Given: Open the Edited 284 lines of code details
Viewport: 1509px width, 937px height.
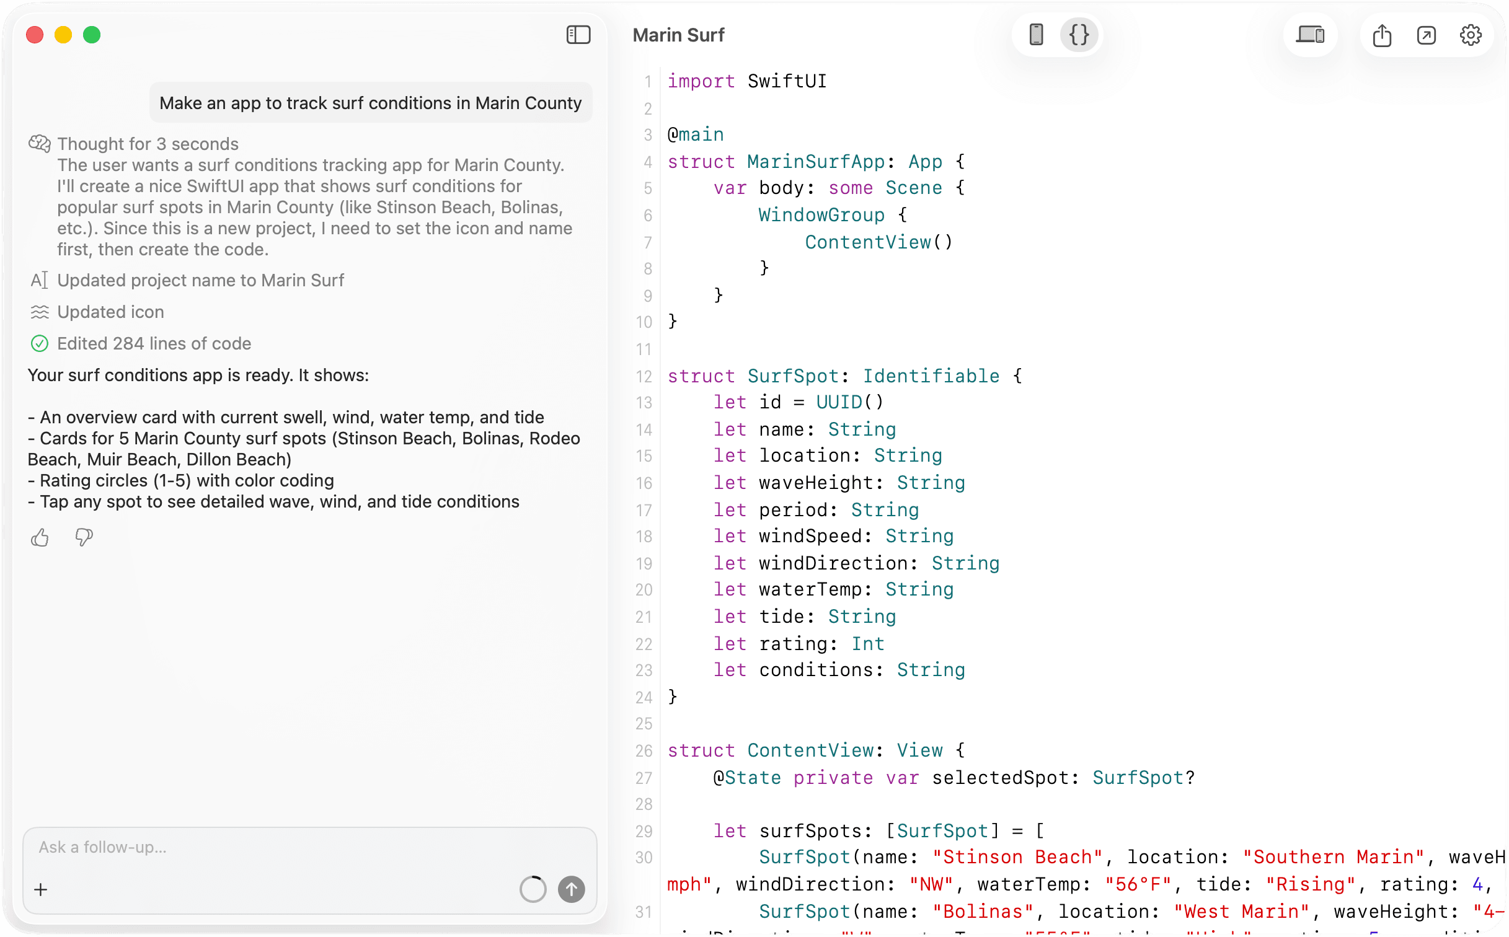Looking at the screenshot, I should 154,343.
